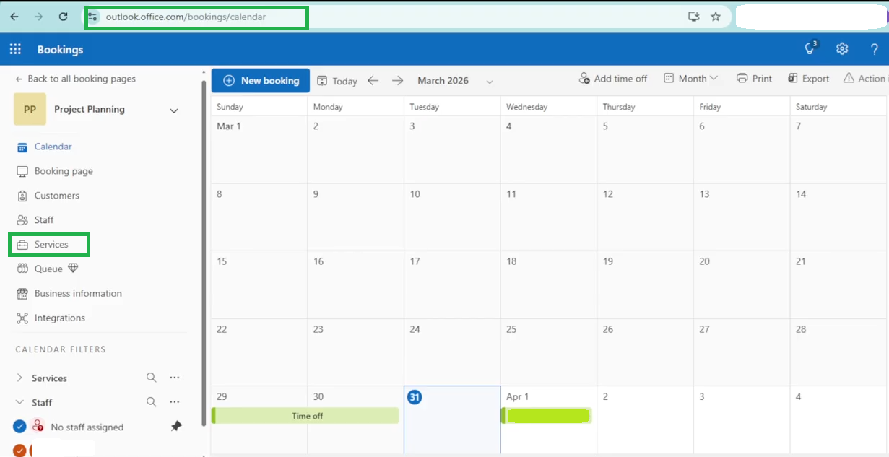Search the Staff calendar filter
Image resolution: width=889 pixels, height=457 pixels.
pos(151,402)
